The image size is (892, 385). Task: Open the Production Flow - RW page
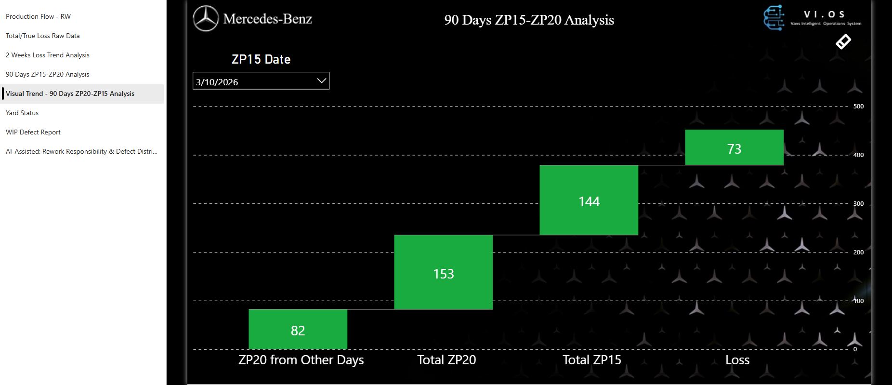click(38, 16)
